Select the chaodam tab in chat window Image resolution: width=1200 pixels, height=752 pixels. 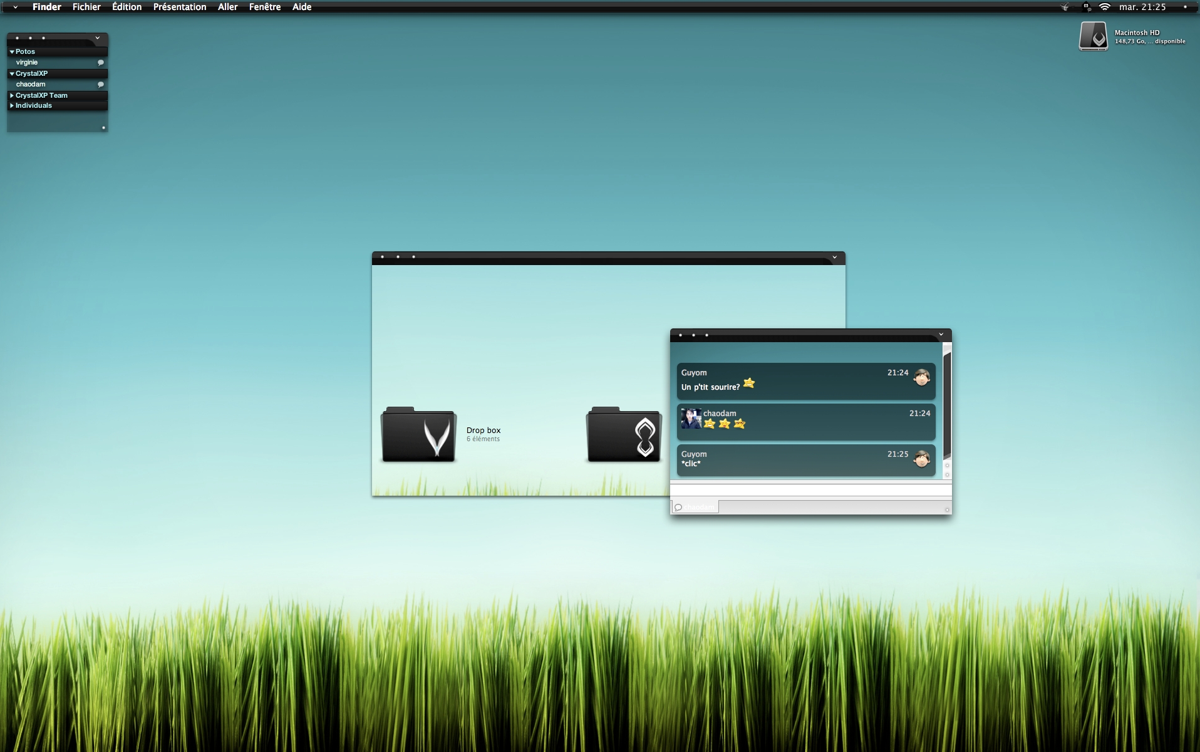tap(695, 506)
